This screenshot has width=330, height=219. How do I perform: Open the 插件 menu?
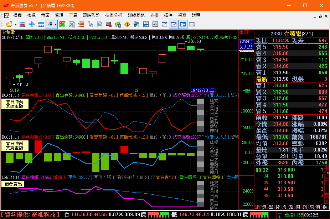tap(168, 15)
